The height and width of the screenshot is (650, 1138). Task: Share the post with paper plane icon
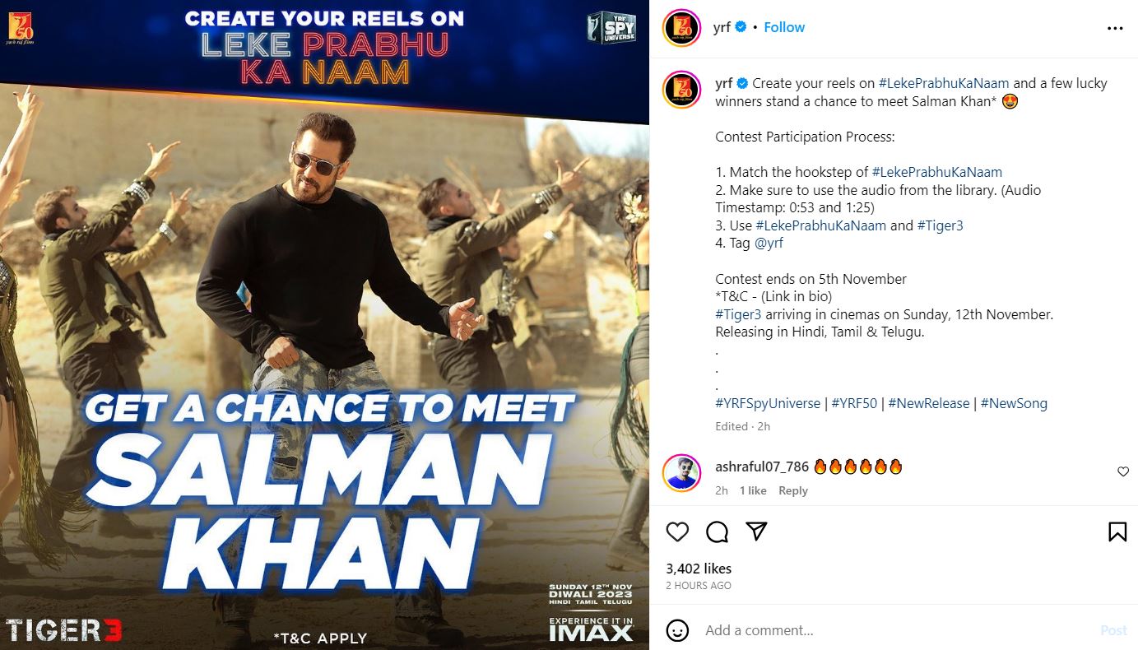click(756, 532)
